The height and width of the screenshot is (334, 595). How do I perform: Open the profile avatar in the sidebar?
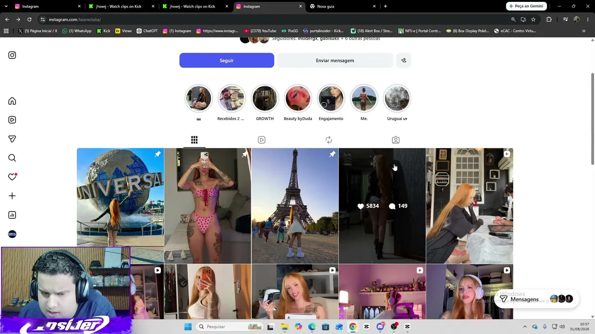click(x=12, y=234)
